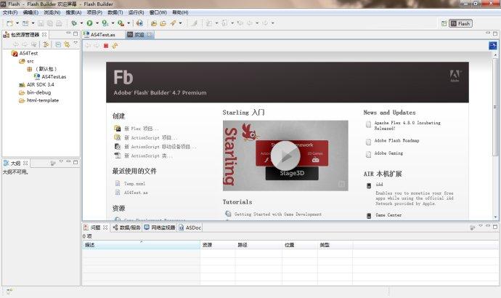Close the 欢迎 welcome tab
501x298 pixels.
[149, 35]
